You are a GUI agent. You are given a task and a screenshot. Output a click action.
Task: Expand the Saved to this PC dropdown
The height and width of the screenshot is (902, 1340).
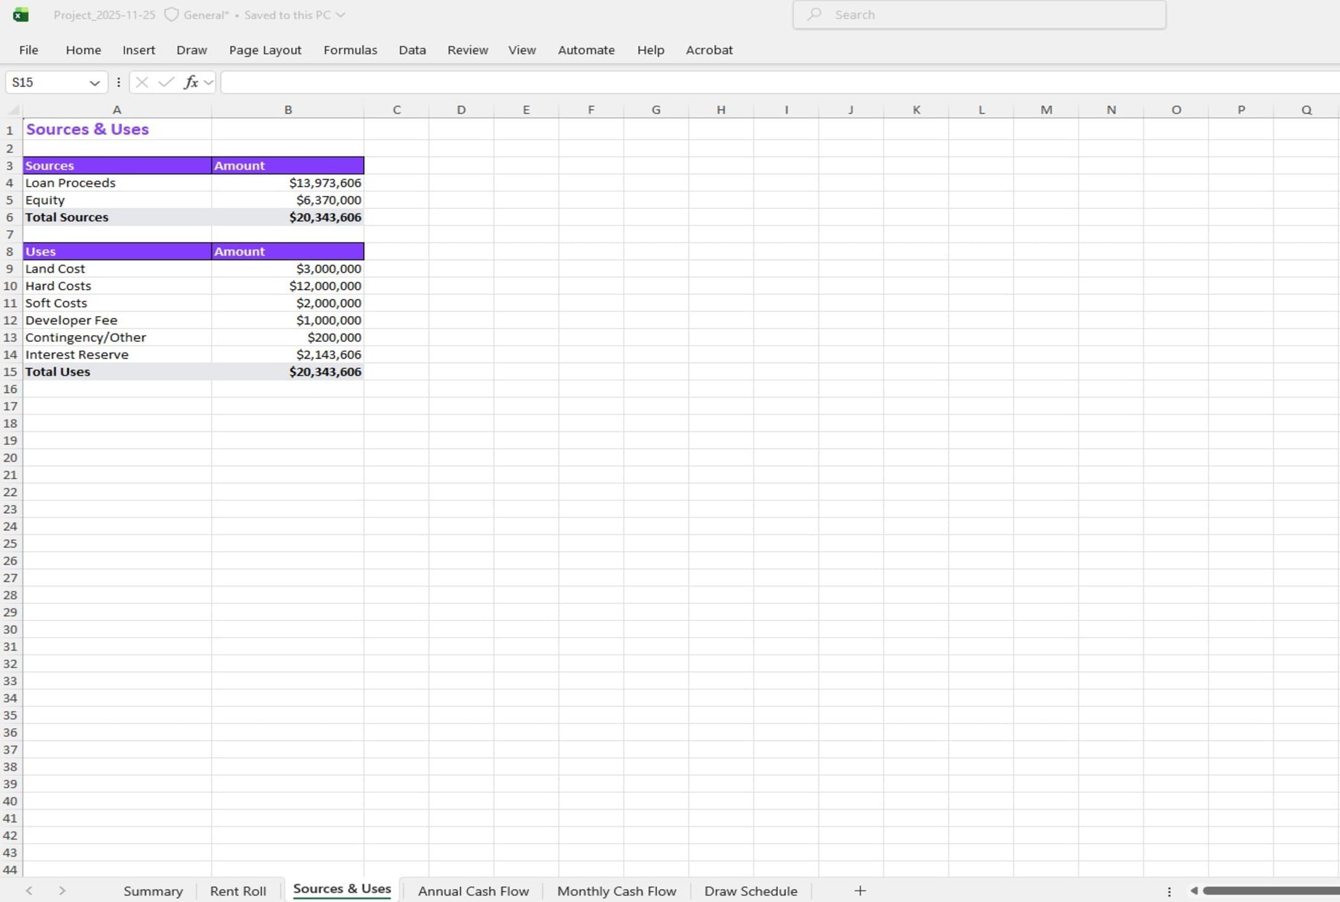pyautogui.click(x=340, y=15)
